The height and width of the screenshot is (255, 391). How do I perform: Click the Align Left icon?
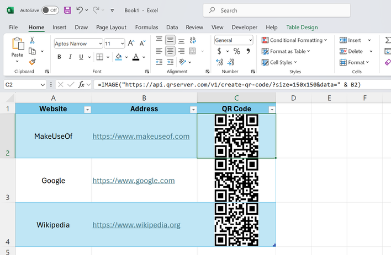tap(159, 51)
